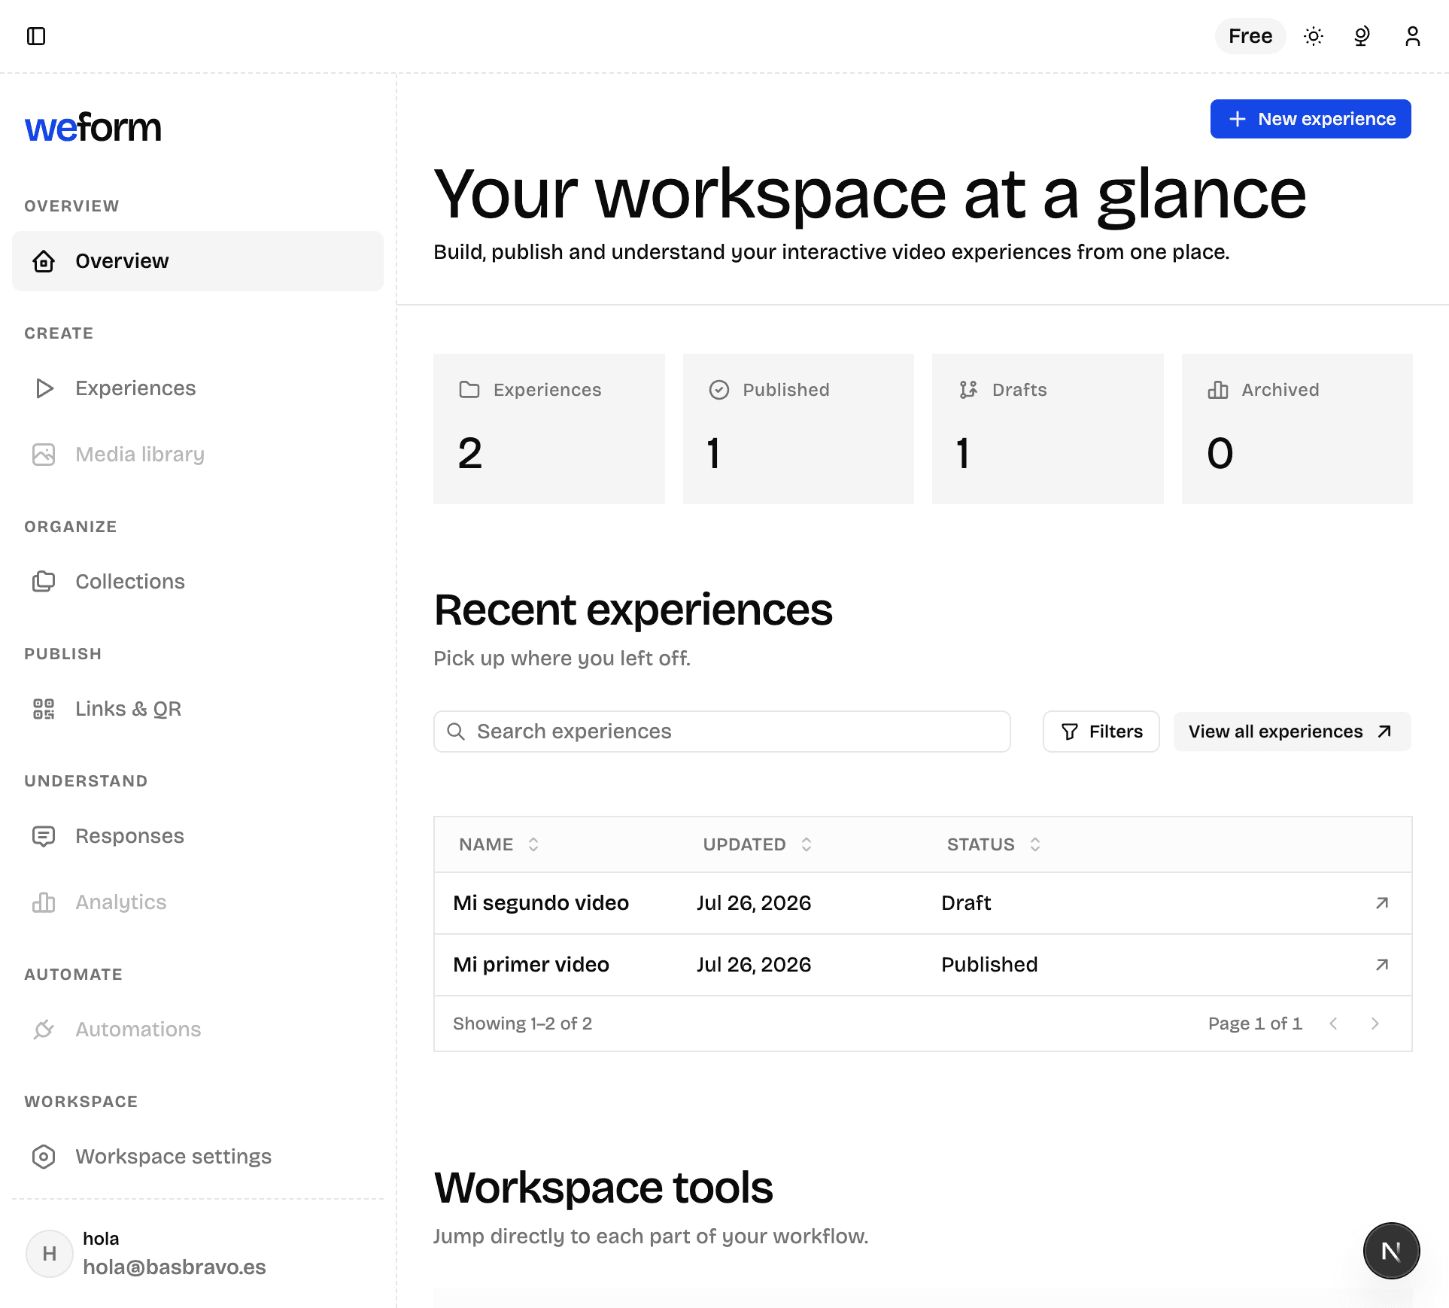Click View all experiences link
1449x1308 pixels.
(1292, 732)
